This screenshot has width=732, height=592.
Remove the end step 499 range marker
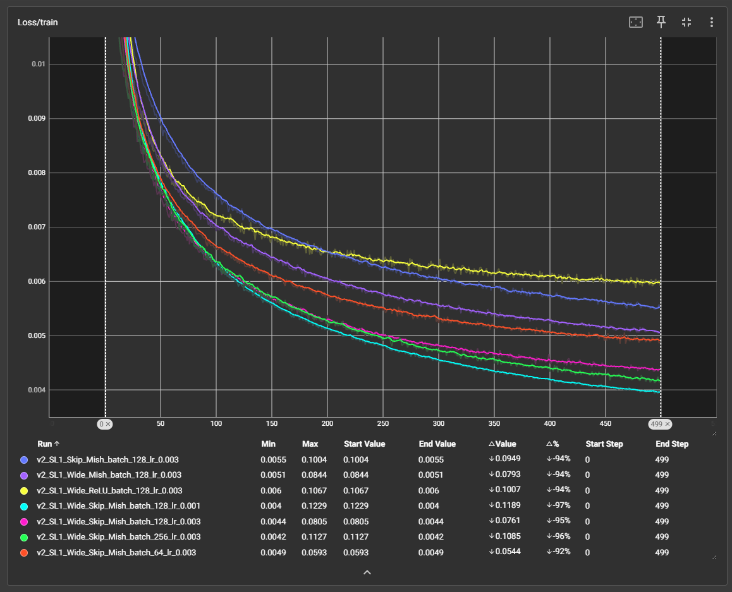pos(668,424)
